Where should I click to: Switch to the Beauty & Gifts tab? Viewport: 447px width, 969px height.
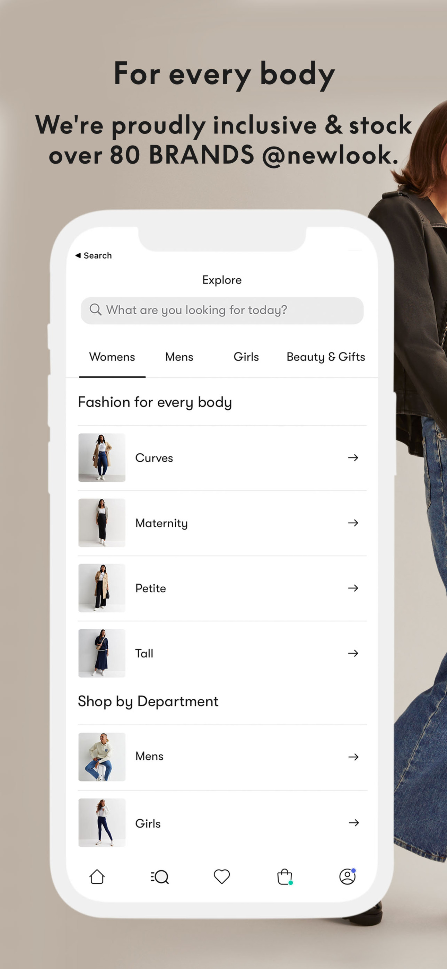point(326,357)
